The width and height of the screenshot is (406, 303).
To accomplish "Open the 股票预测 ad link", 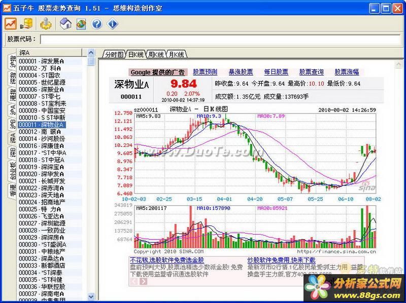I will (205, 72).
